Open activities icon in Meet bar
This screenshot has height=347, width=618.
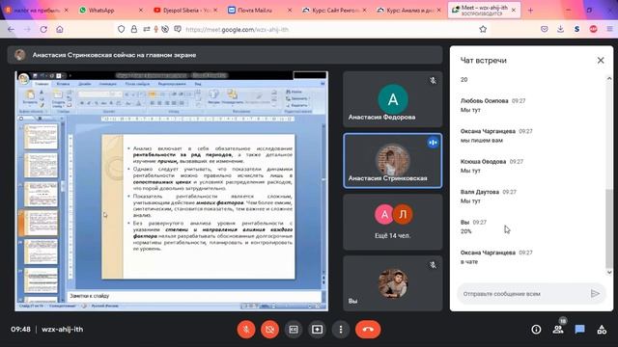tap(602, 330)
